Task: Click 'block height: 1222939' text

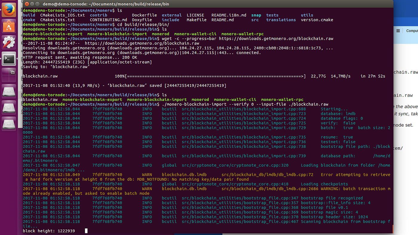Action: [x=49, y=231]
